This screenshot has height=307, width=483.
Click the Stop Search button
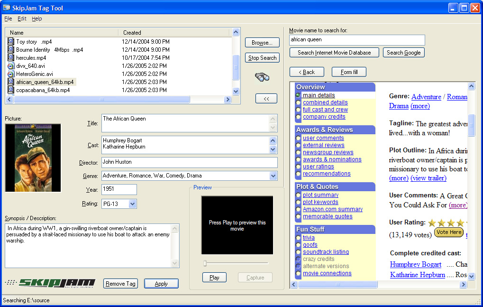[x=262, y=57]
